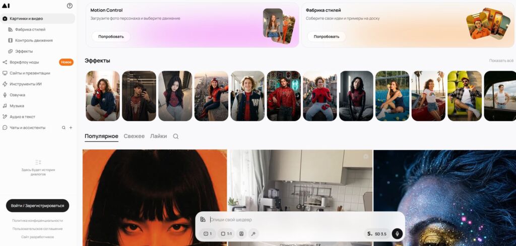Open the Картинки и видео section
516x246 pixels.
click(x=37, y=19)
